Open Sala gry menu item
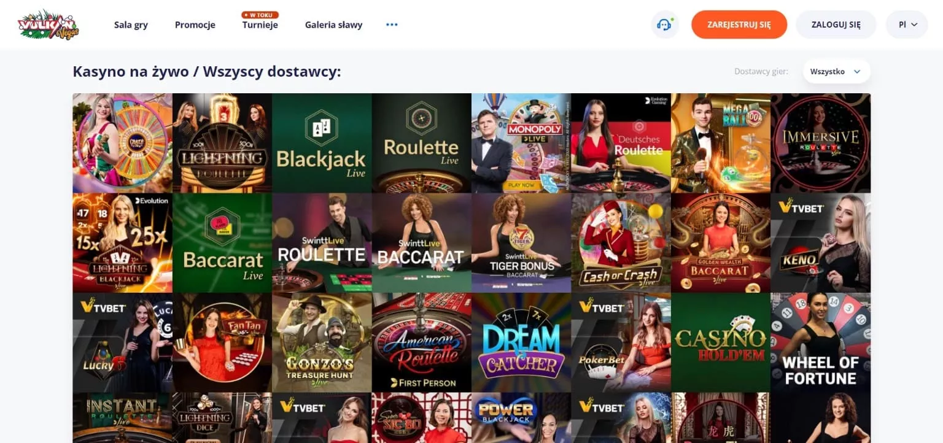 click(131, 25)
